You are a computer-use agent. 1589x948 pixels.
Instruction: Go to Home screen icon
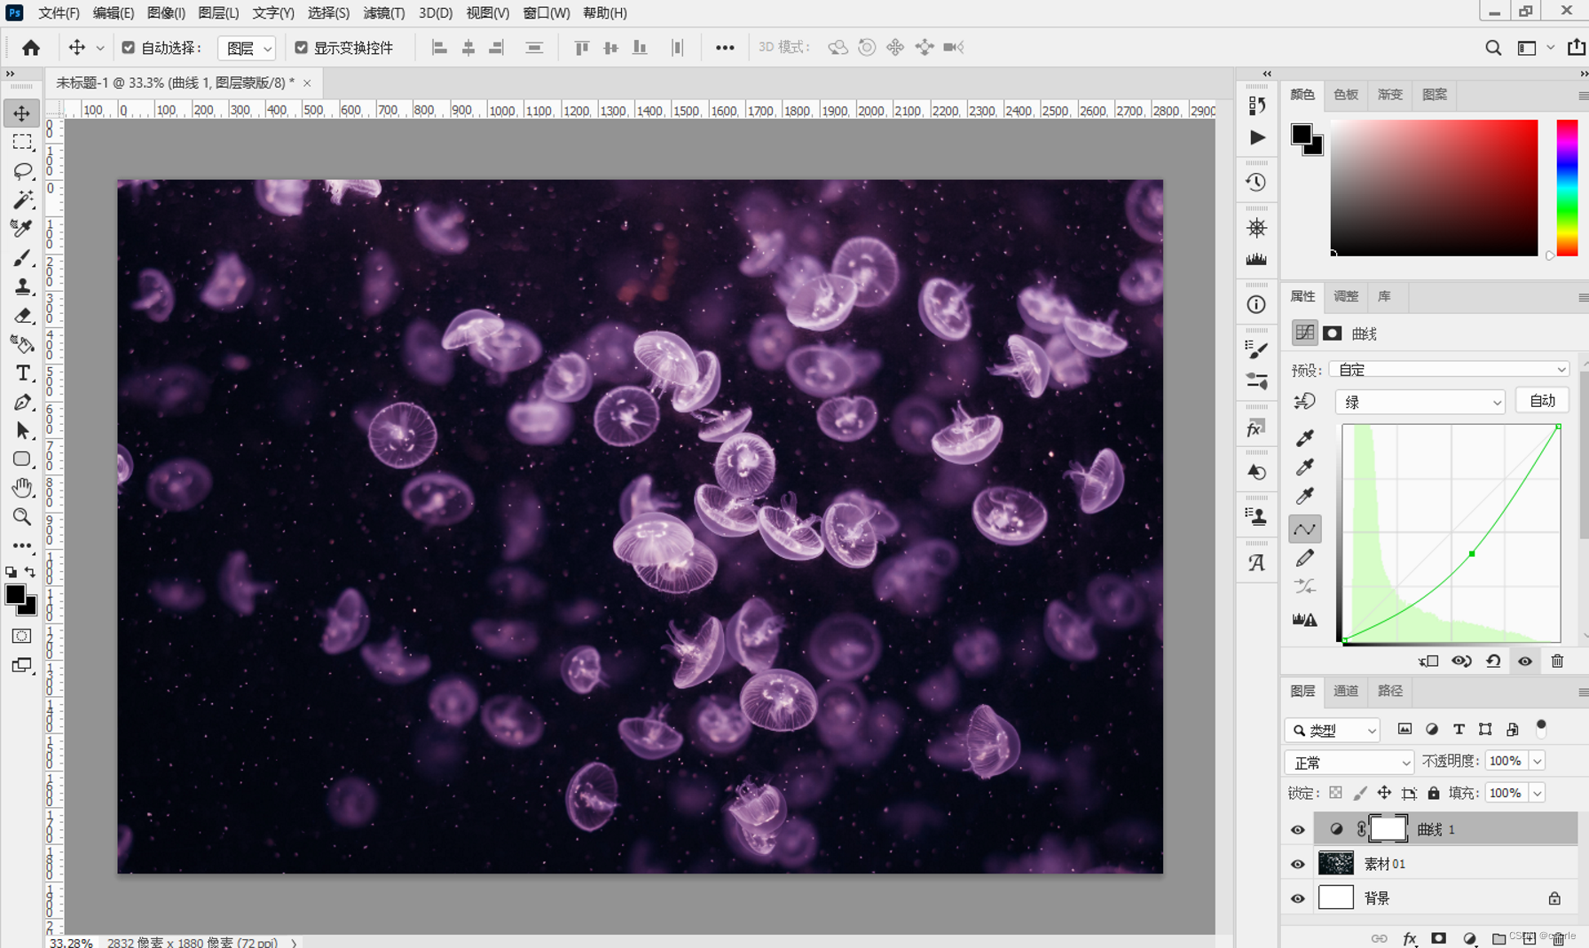tap(31, 48)
